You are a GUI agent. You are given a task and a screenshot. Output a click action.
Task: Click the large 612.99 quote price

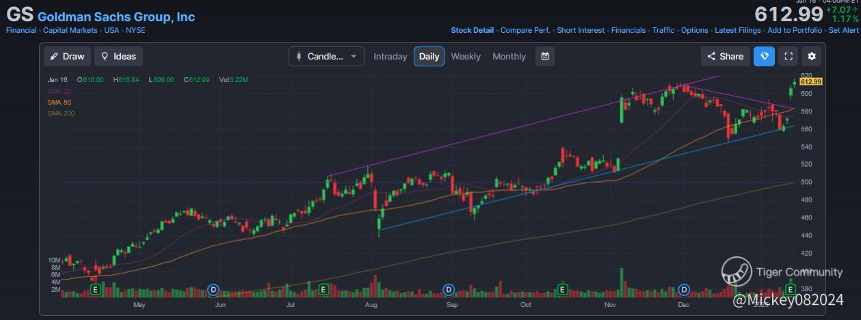click(788, 14)
